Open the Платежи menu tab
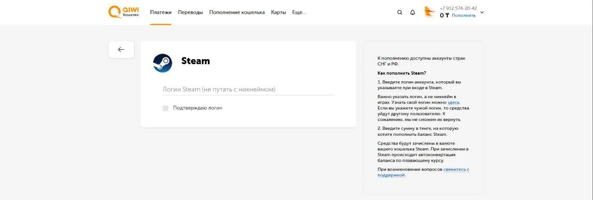This screenshot has width=593, height=200. [x=161, y=12]
